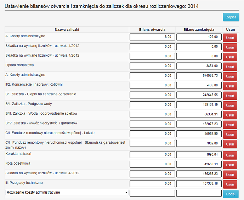Click Usuń for Fundusz remontowy - Lokale

coord(230,135)
